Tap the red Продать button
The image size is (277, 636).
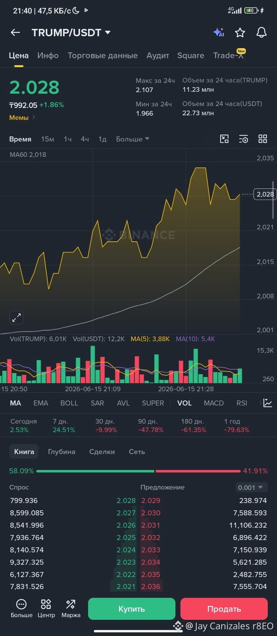click(224, 609)
